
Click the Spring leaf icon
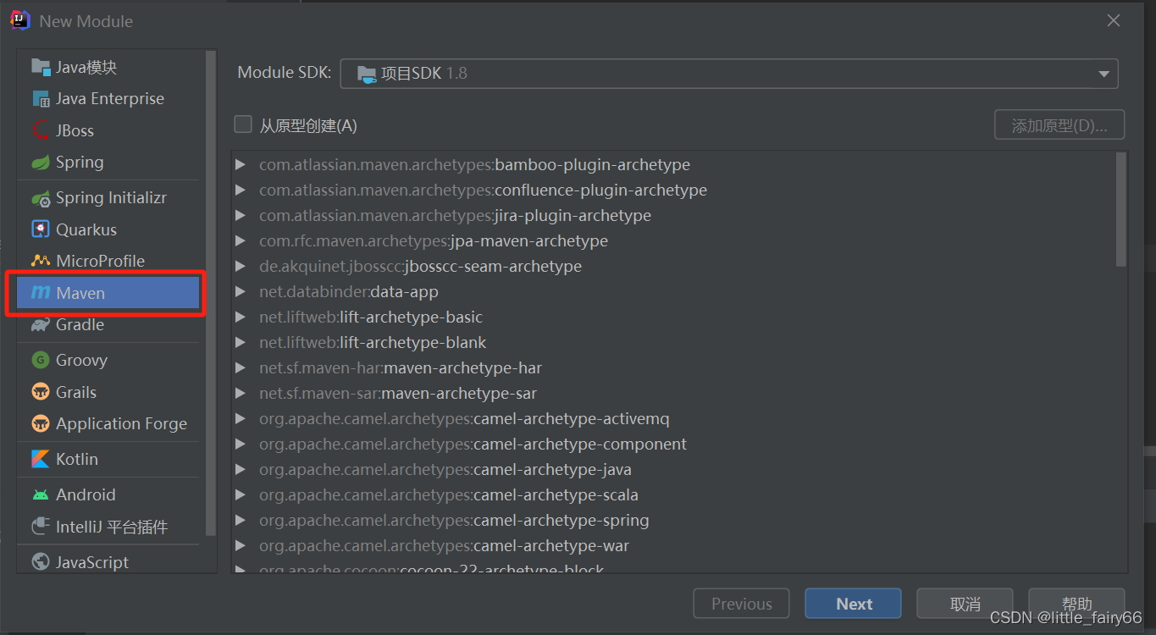41,163
